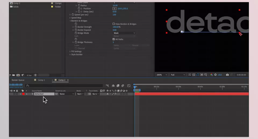Open Parent & Link None dropdown
The image size is (258, 139).
pyautogui.click(x=67, y=94)
